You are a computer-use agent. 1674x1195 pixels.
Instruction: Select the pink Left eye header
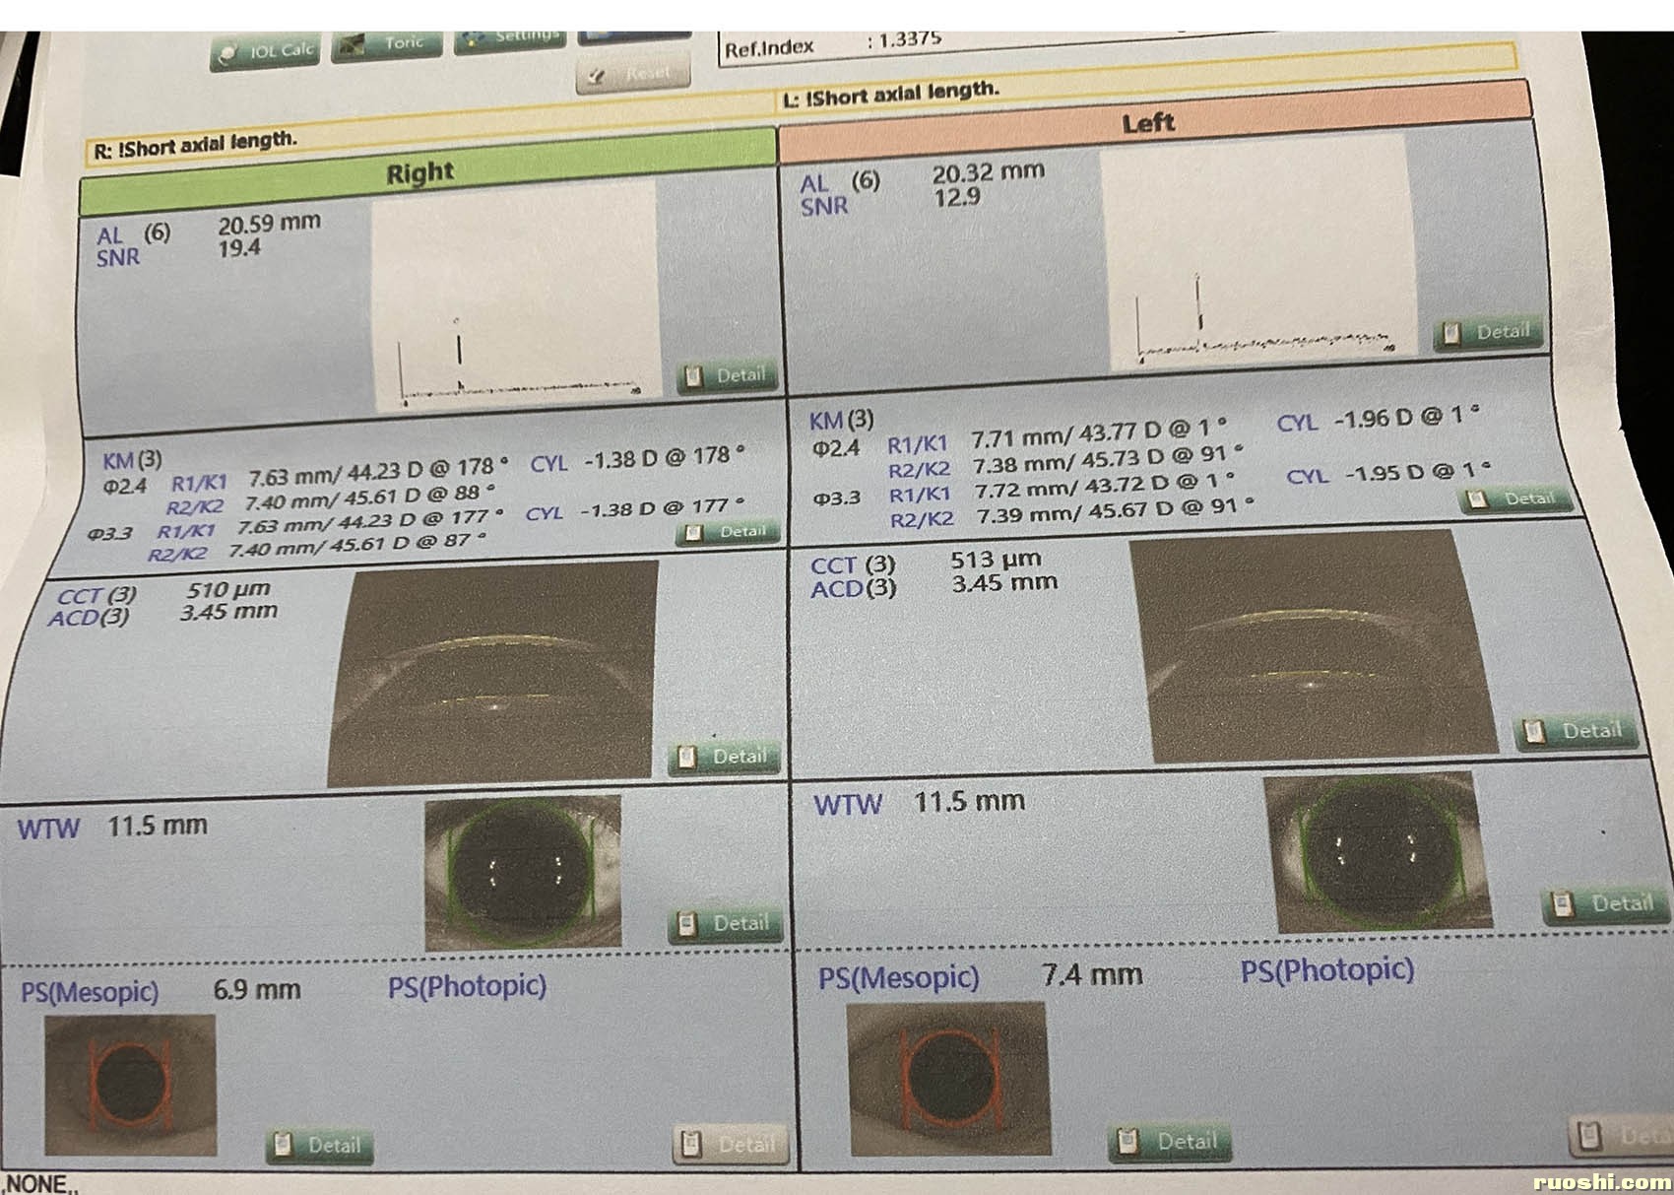[x=1155, y=123]
